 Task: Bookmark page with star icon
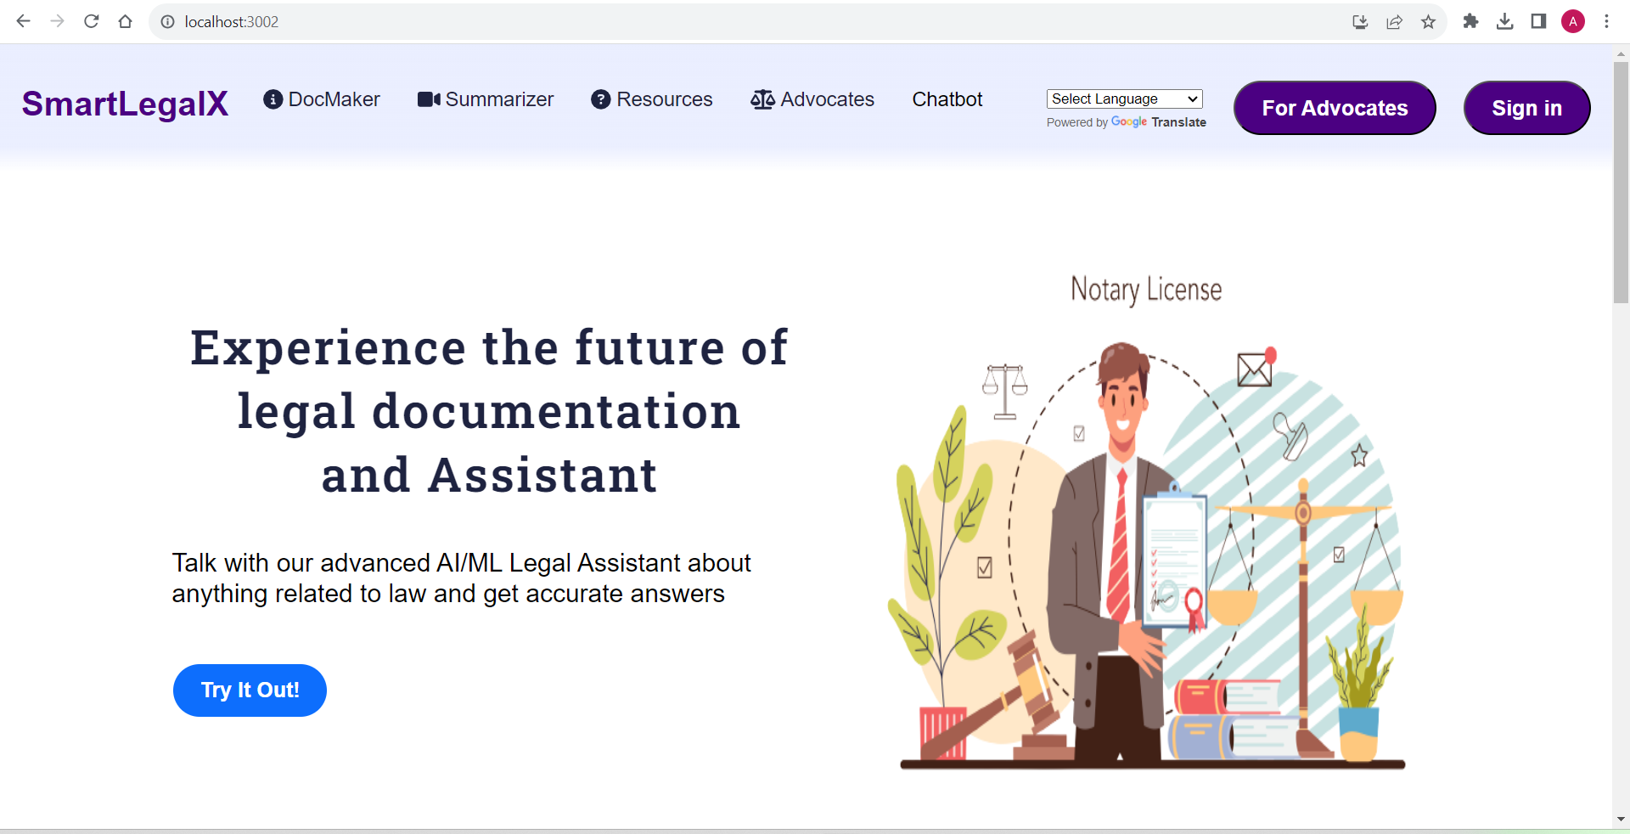point(1428,21)
